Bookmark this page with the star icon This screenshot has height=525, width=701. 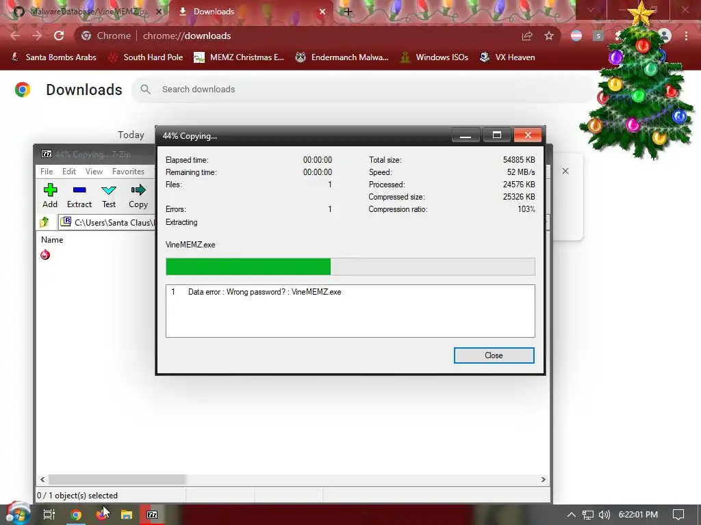coord(549,36)
